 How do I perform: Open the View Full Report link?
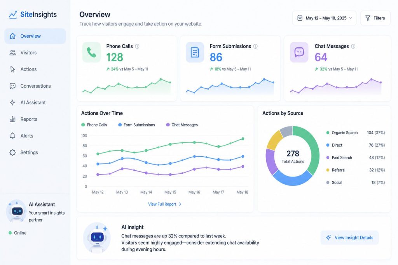click(x=165, y=204)
